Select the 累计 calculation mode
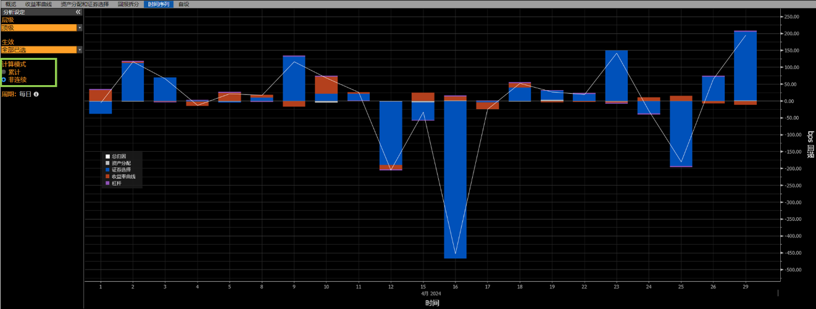The image size is (816, 309). pyautogui.click(x=4, y=72)
